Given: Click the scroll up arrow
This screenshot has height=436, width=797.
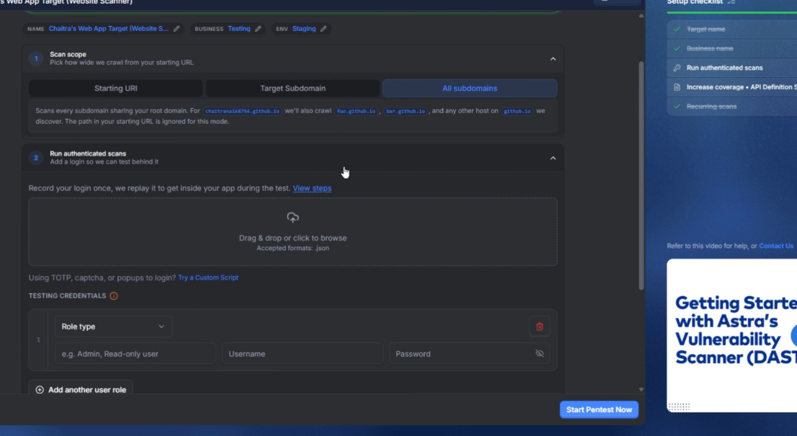Looking at the screenshot, I should click(641, 16).
